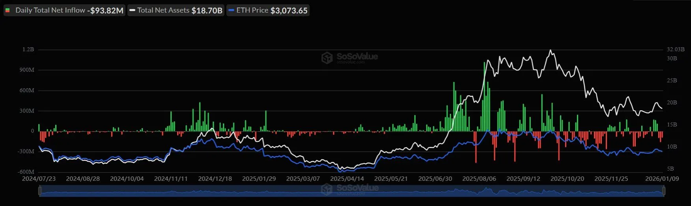Select the 2024/07/23 date label
691x206 pixels.
39,179
